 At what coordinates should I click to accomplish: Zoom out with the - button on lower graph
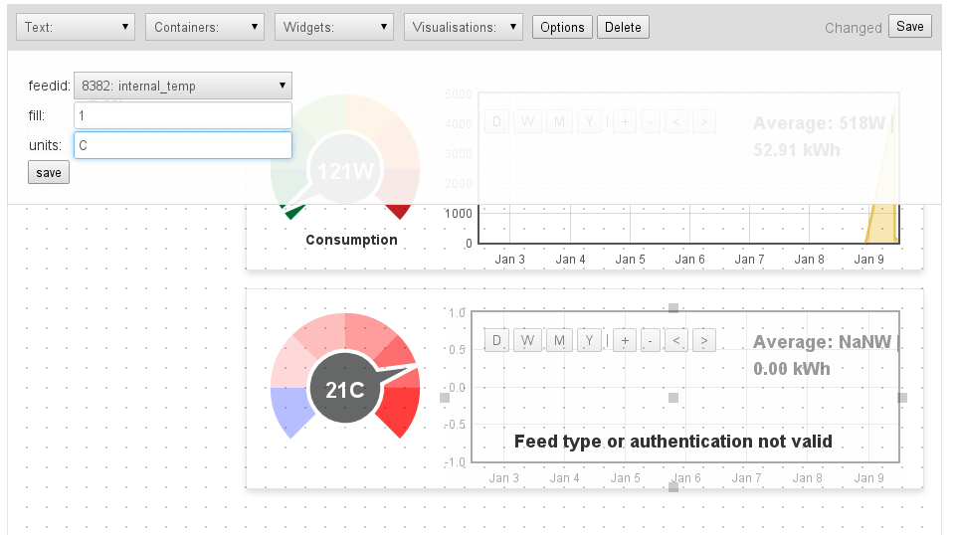tap(650, 341)
